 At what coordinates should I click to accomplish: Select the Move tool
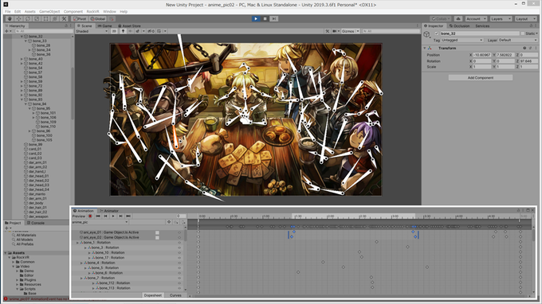click(x=18, y=18)
